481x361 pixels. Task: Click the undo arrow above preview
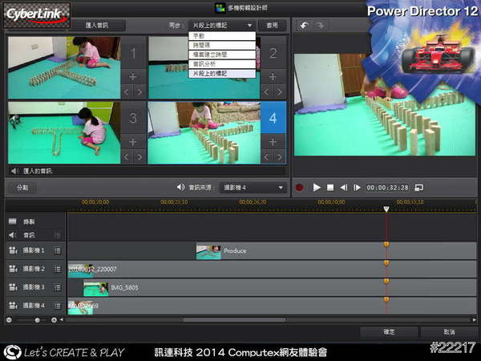[304, 26]
